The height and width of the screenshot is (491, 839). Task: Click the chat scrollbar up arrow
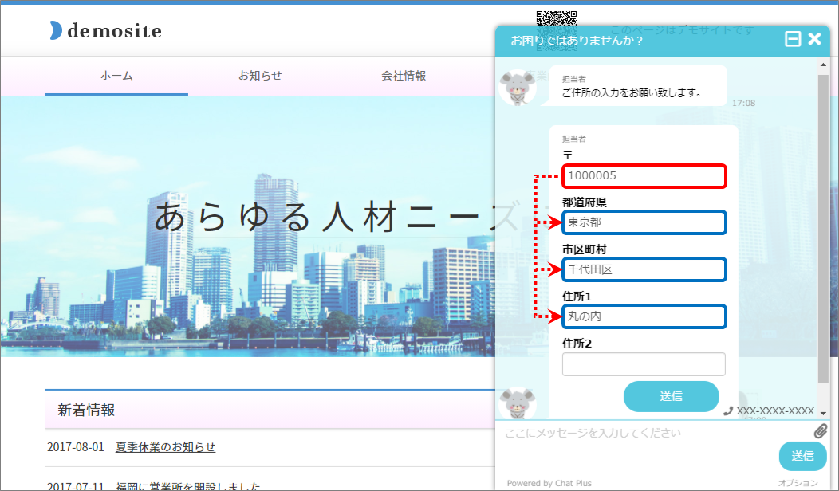click(823, 65)
